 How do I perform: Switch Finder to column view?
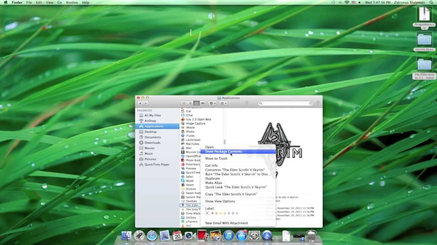coord(196,103)
